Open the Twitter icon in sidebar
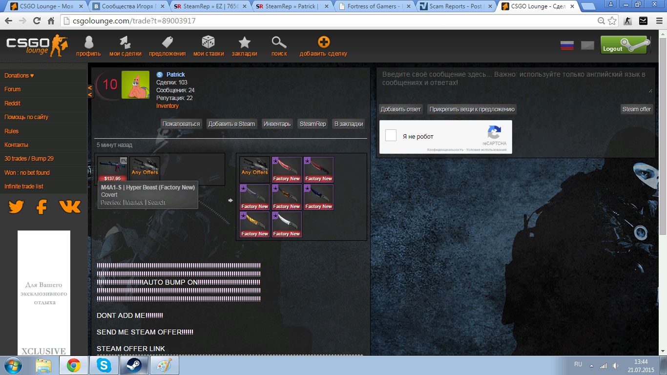The width and height of the screenshot is (667, 375). pyautogui.click(x=16, y=207)
